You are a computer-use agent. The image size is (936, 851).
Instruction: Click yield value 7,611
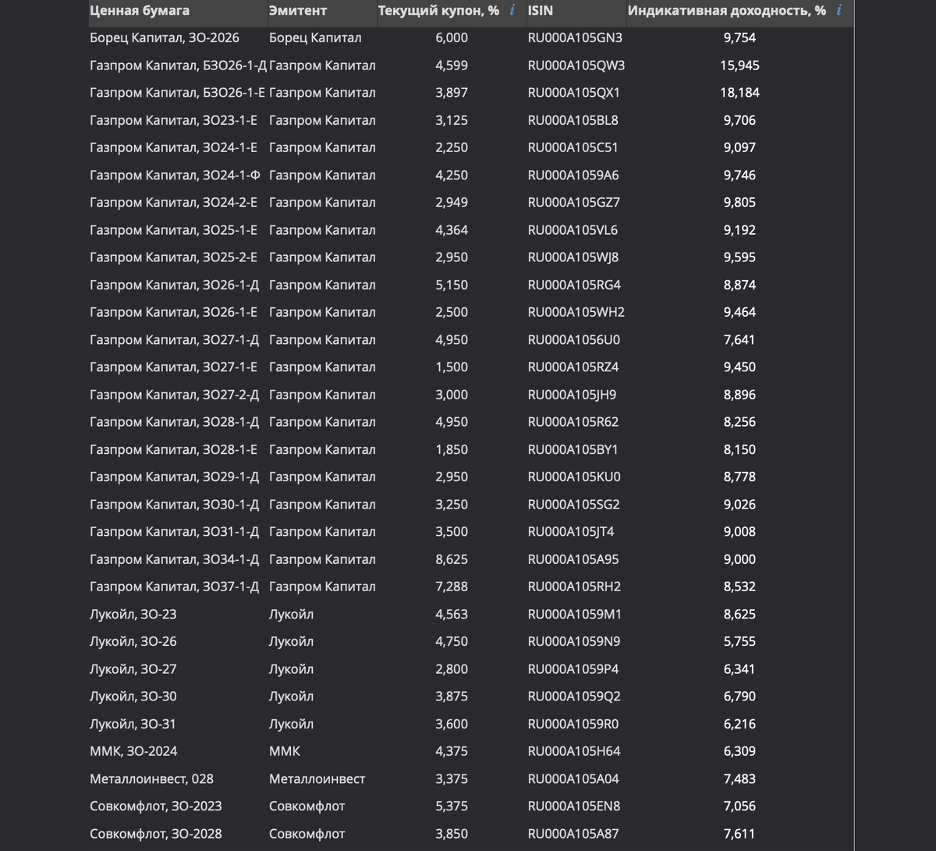point(739,834)
